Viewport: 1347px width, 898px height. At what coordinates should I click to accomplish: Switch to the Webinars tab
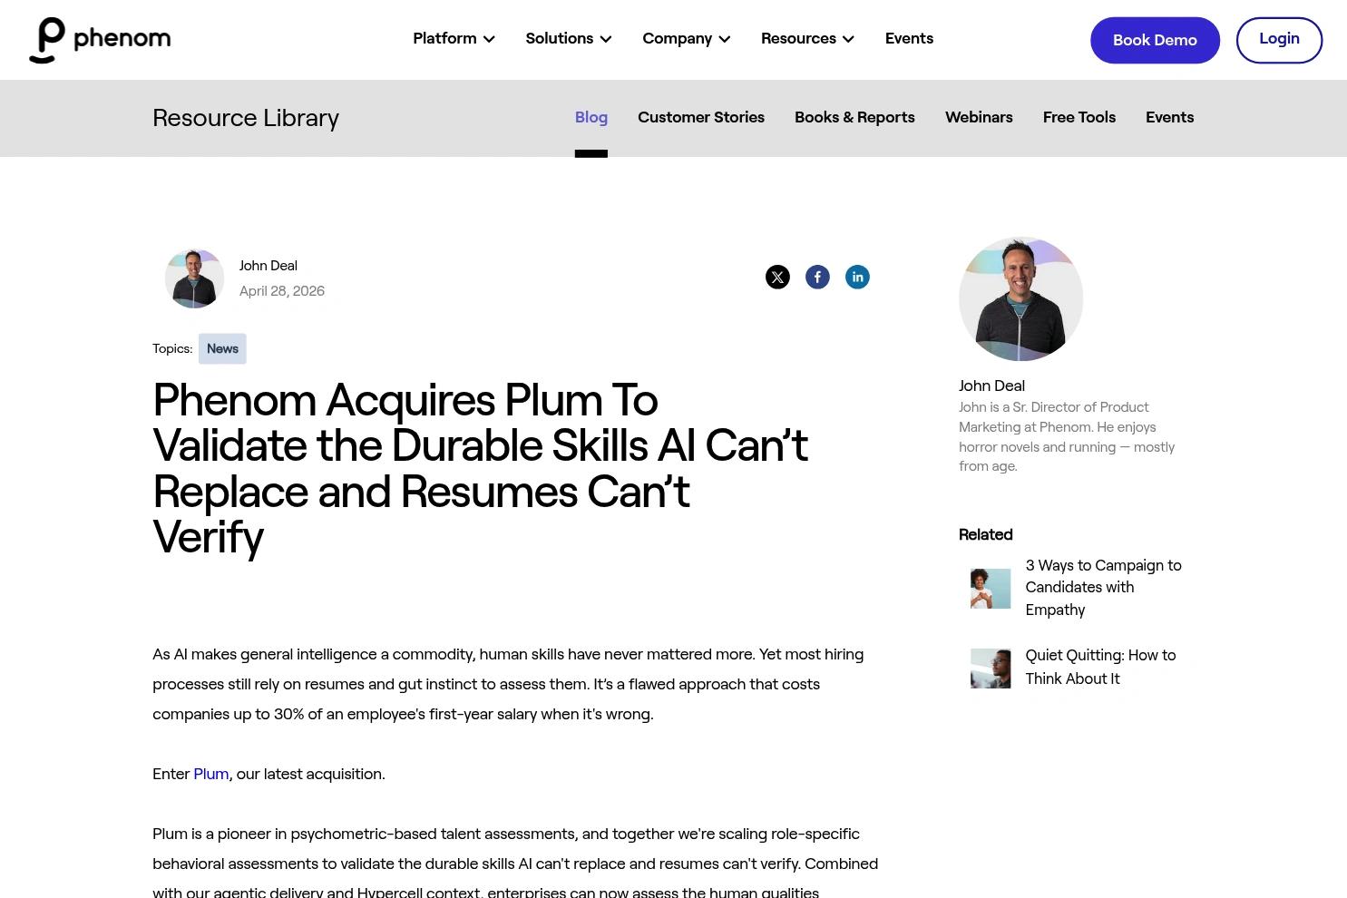[979, 118]
